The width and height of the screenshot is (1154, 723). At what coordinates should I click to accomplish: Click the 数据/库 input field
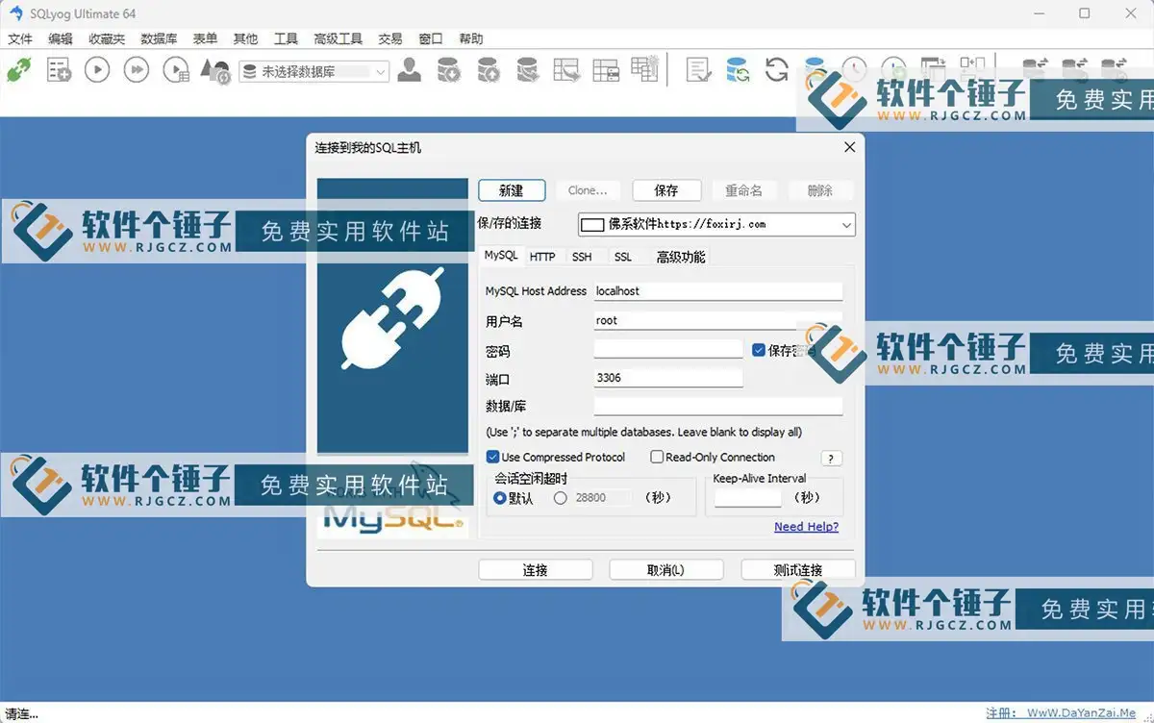coord(718,407)
